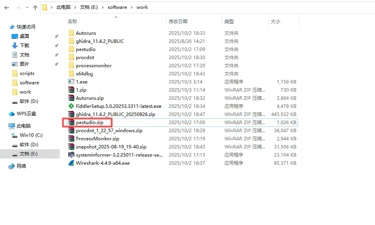This screenshot has width=375, height=225.
Task: Select work in the address breadcrumb
Action: click(142, 7)
